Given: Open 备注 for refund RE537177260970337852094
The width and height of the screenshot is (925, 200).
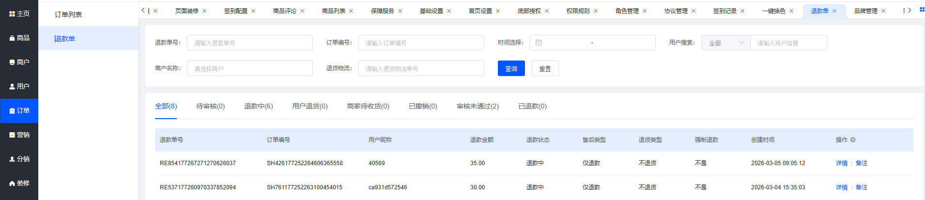Looking at the screenshot, I should 862,187.
